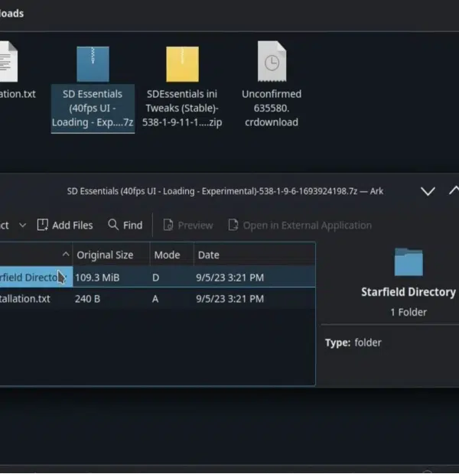Click the SDEssentials ini Tweaks zip filename label

(182, 108)
